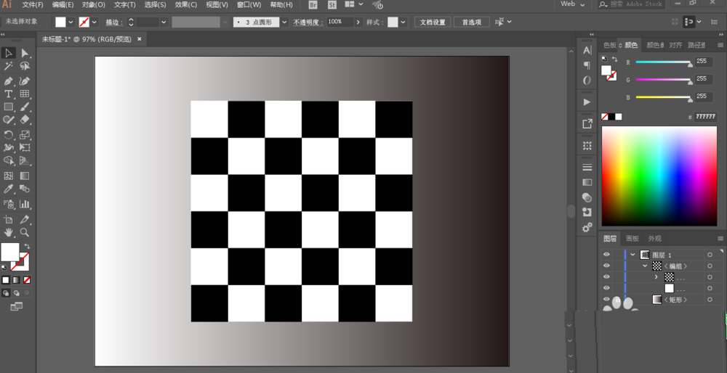
Task: Select the Width/Warp tool
Action: [8, 147]
